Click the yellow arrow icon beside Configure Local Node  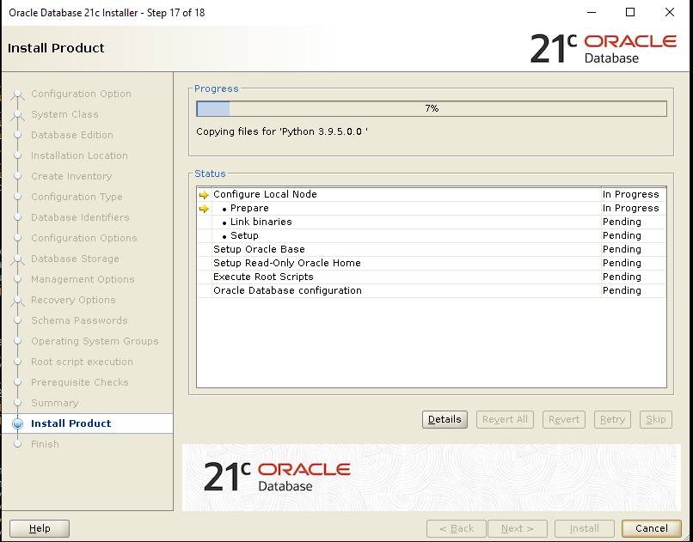click(x=204, y=195)
